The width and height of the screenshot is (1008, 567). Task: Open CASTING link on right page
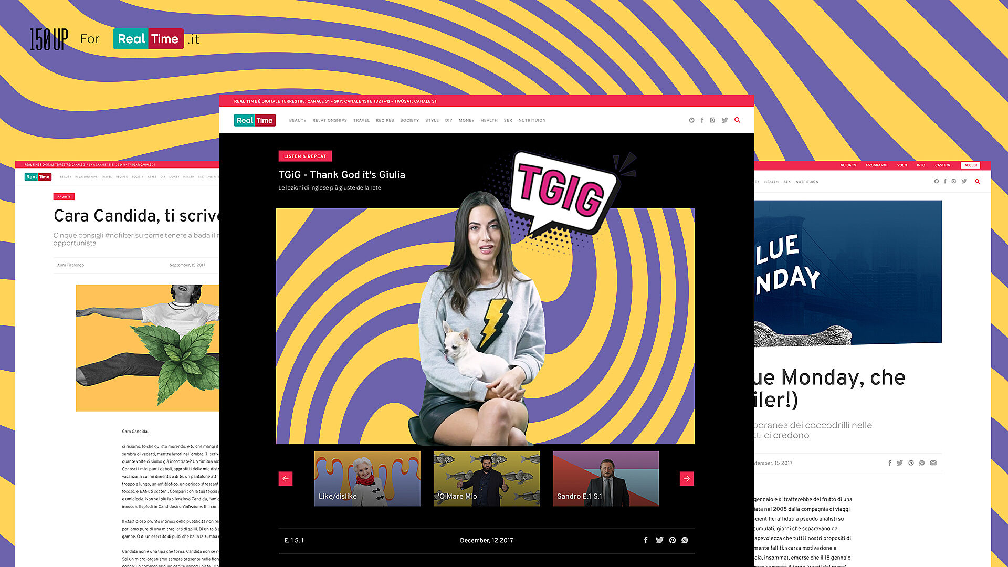coord(942,165)
